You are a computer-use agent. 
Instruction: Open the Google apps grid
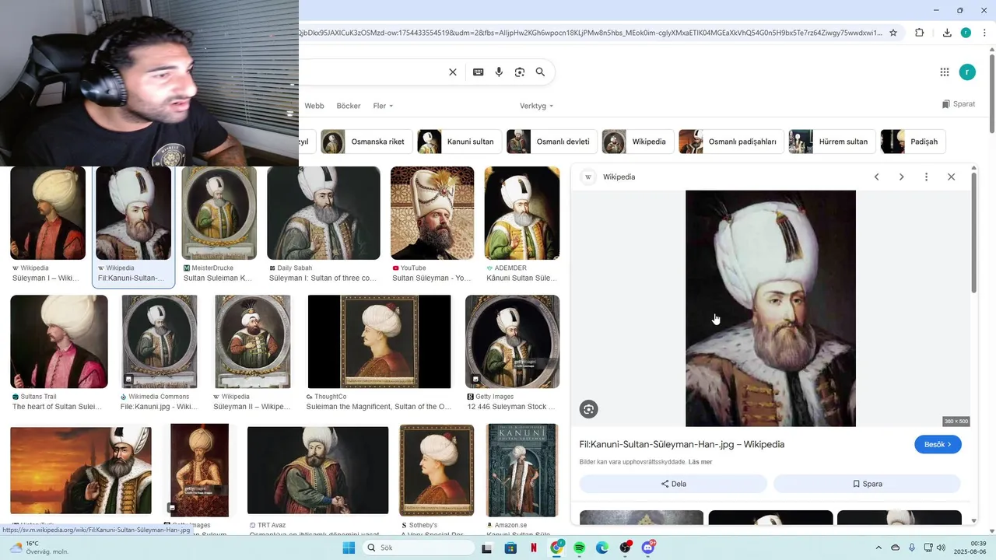[x=945, y=72]
